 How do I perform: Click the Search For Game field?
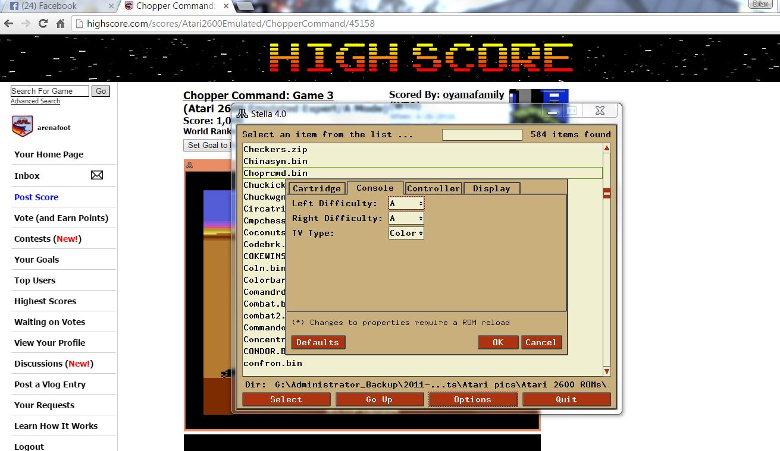click(x=49, y=91)
